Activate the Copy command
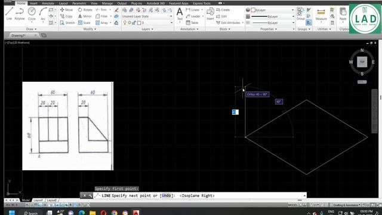The height and width of the screenshot is (215, 382). (x=66, y=16)
